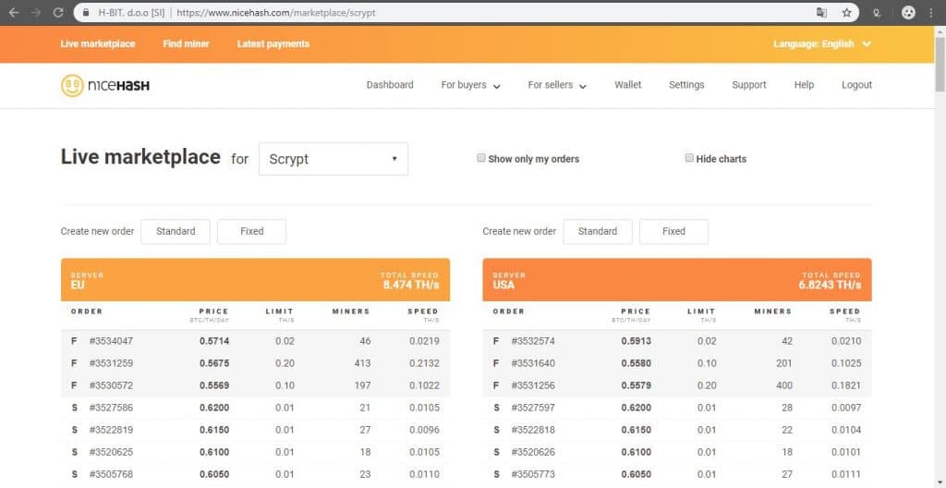Open Live marketplace in orange bar
946x488 pixels.
(x=98, y=44)
